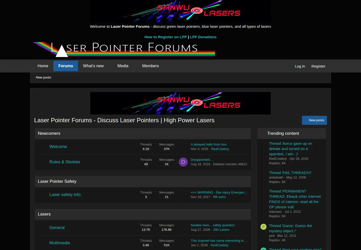361x250 pixels.
Task: Open 'Newbie here... safety question.' thread
Action: 213,225
